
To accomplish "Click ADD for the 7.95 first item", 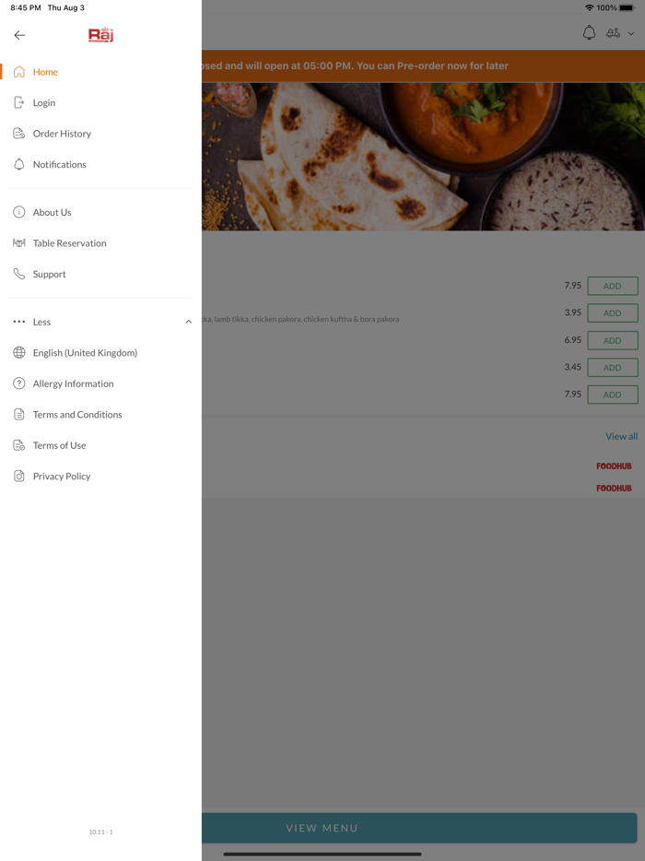I will [613, 286].
